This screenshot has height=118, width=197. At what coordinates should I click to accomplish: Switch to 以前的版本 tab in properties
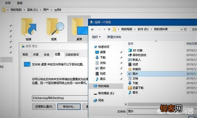(72, 55)
